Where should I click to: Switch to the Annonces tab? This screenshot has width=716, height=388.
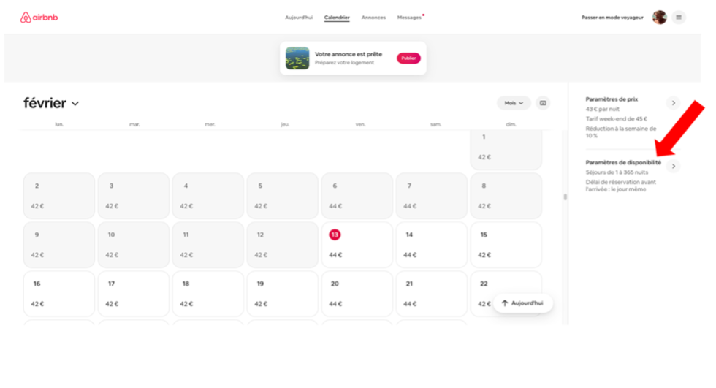click(373, 18)
